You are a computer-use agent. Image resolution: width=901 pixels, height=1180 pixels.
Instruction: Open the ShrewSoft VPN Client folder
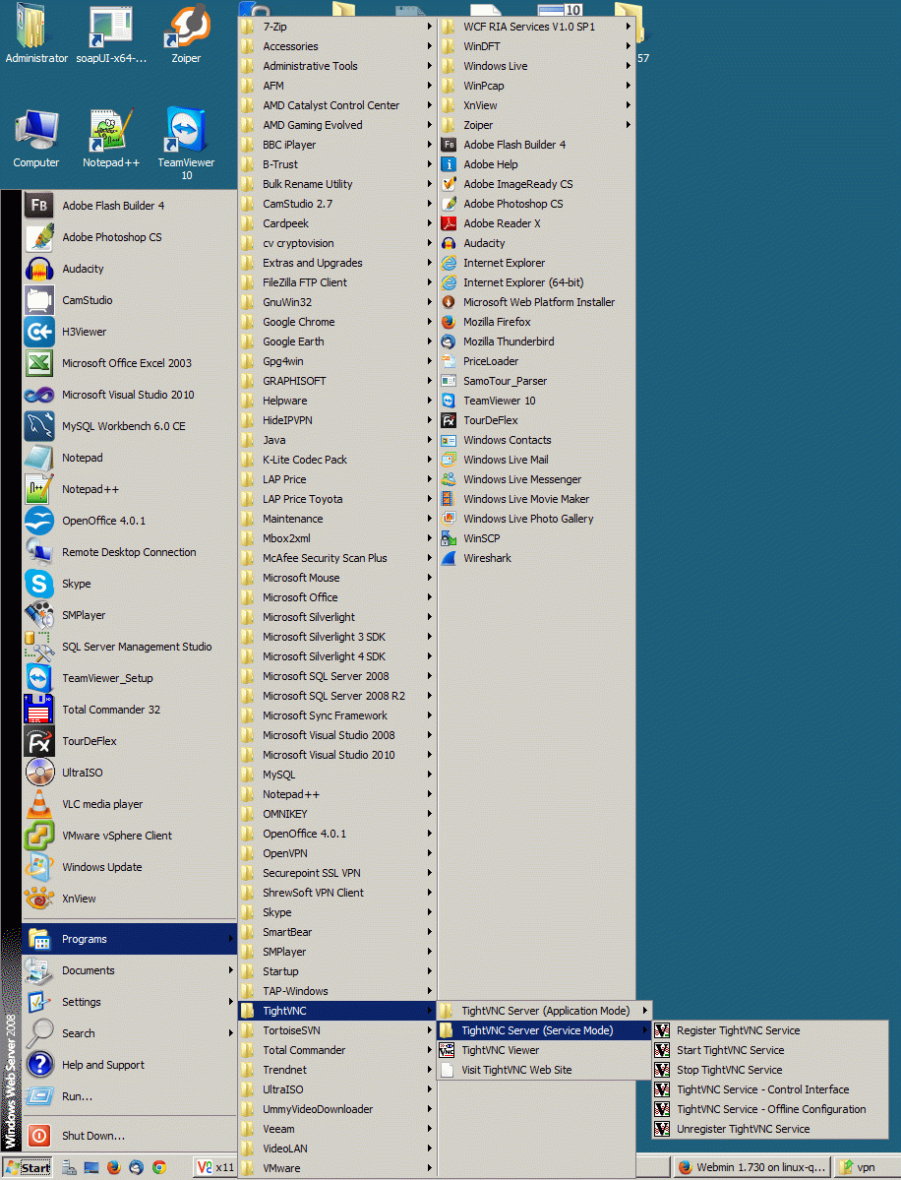point(337,893)
